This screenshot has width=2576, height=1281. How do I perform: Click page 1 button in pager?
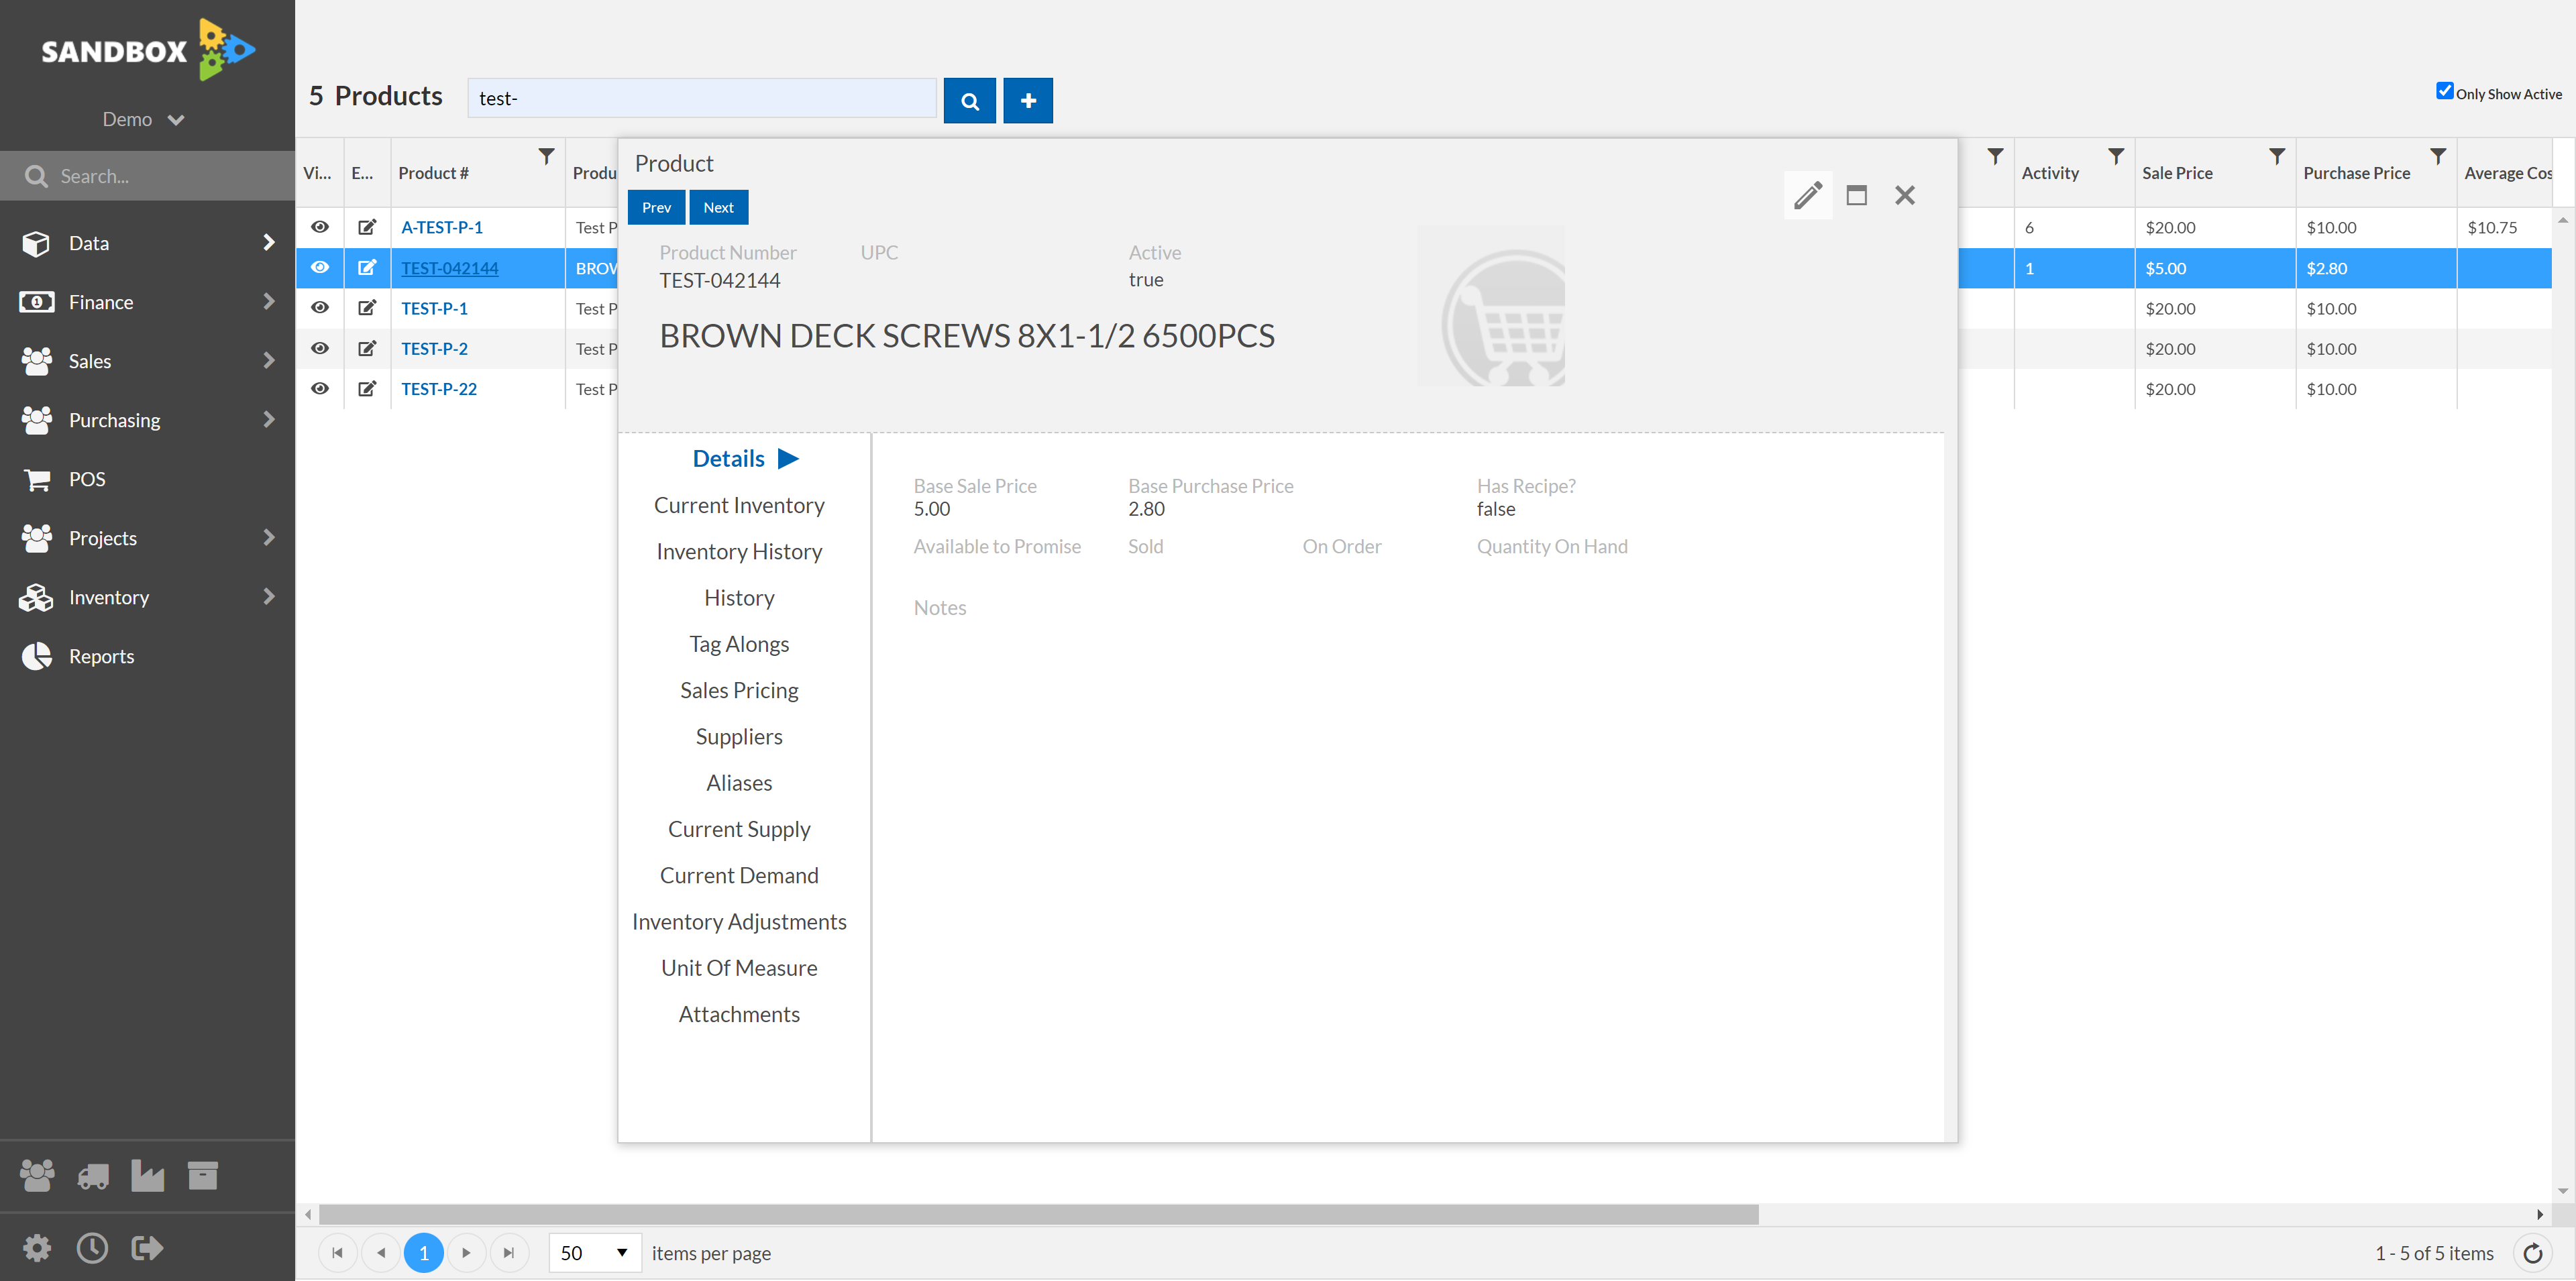(x=424, y=1253)
